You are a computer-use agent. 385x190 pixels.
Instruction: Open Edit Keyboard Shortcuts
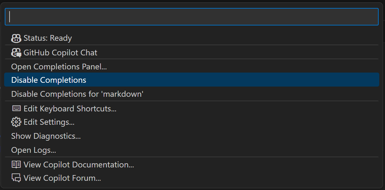[x=70, y=108]
